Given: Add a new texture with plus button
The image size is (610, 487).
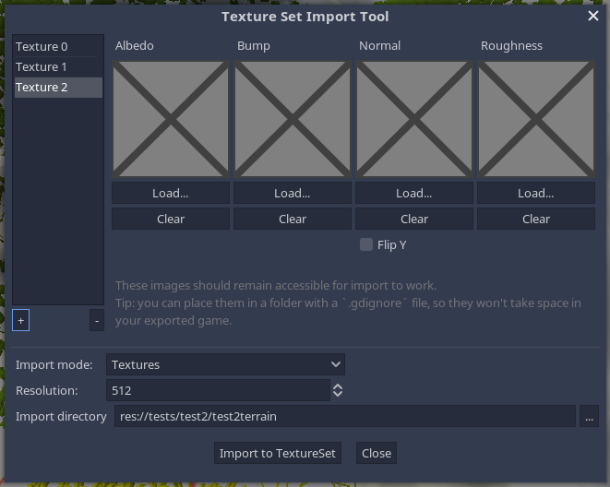Looking at the screenshot, I should click(20, 320).
